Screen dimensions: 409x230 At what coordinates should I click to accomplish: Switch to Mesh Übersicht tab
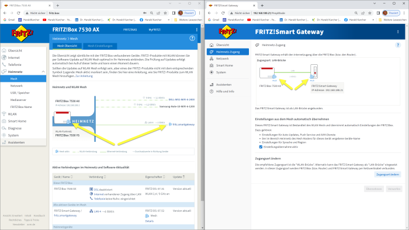tap(67, 46)
